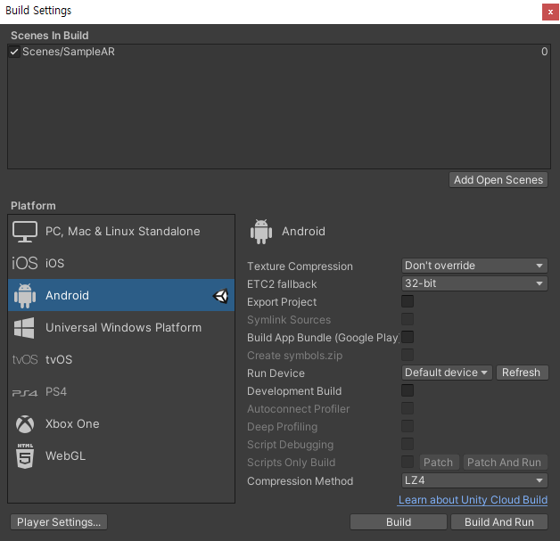
Task: Click the Windows logo for Universal Windows Platform
Action: [24, 328]
